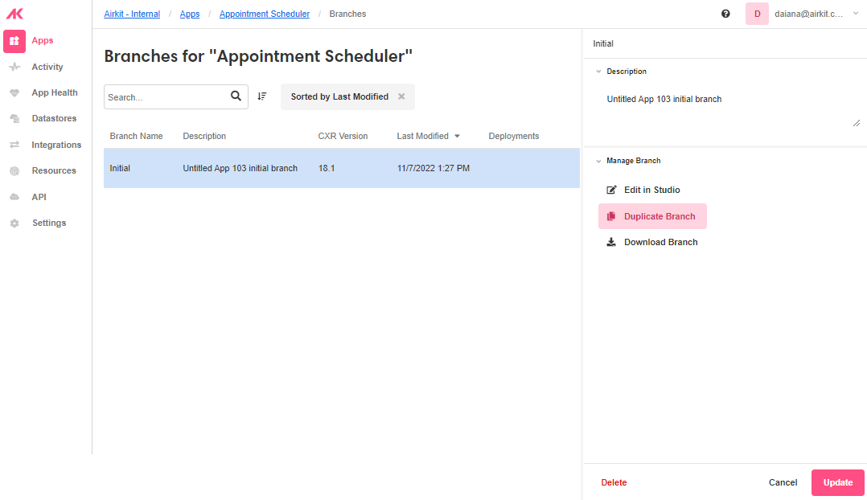This screenshot has height=500, width=867.
Task: Click the Edit in Studio pencil icon
Action: point(611,190)
